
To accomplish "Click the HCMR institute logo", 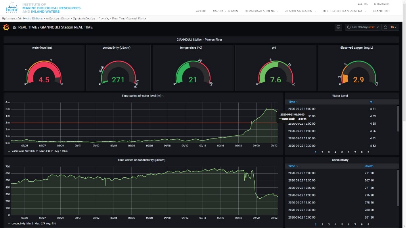I will pyautogui.click(x=12, y=8).
